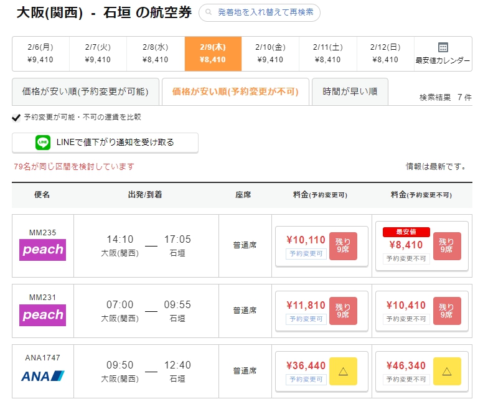The height and width of the screenshot is (404, 483).
Task: Choose the ¥8,410 non-changeable fare for MM235
Action: pyautogui.click(x=422, y=247)
